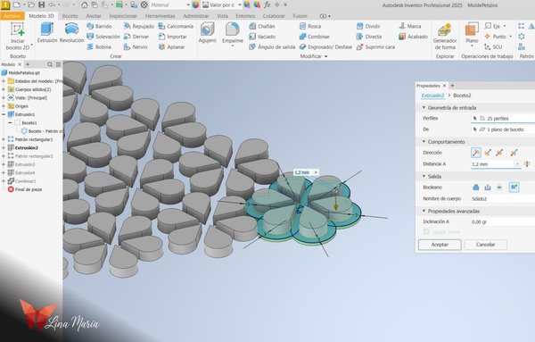This screenshot has height=342, width=535.
Task: Choose the Join boolean option
Action: [x=476, y=188]
